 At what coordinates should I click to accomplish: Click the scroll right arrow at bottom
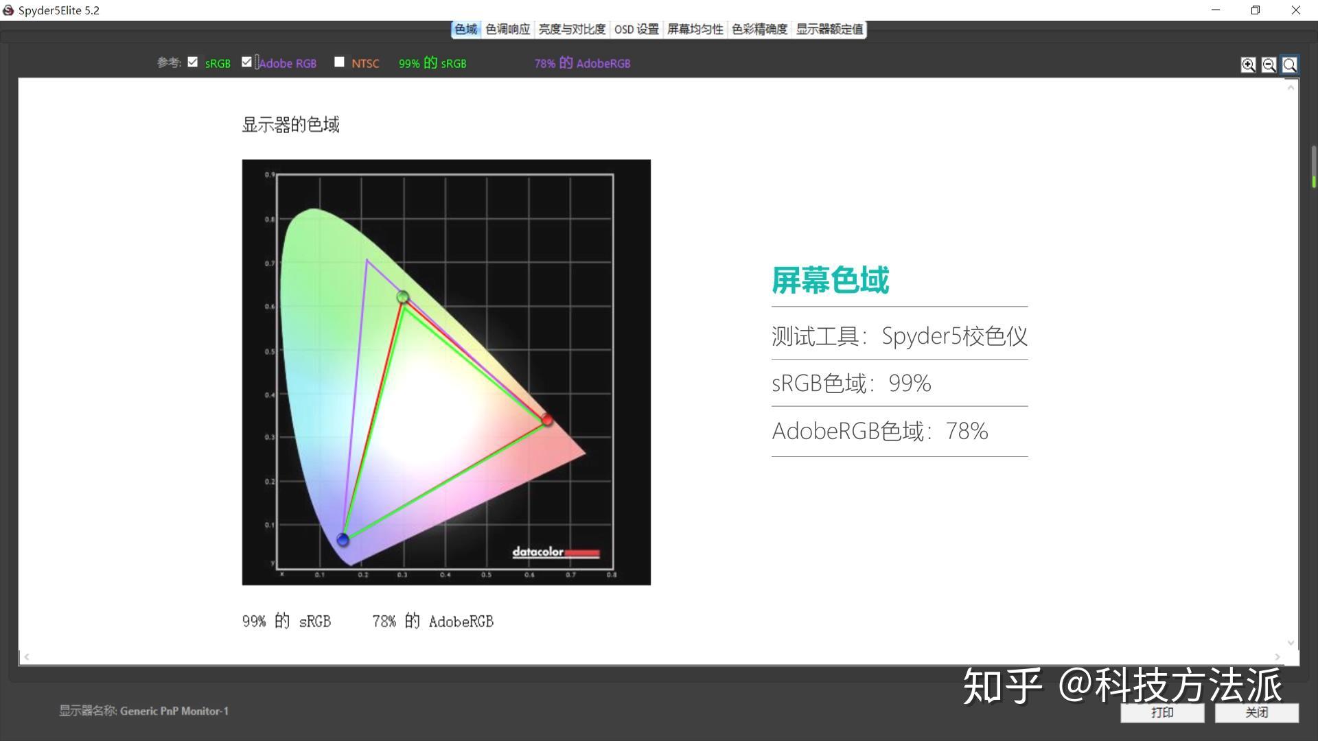(x=1277, y=657)
